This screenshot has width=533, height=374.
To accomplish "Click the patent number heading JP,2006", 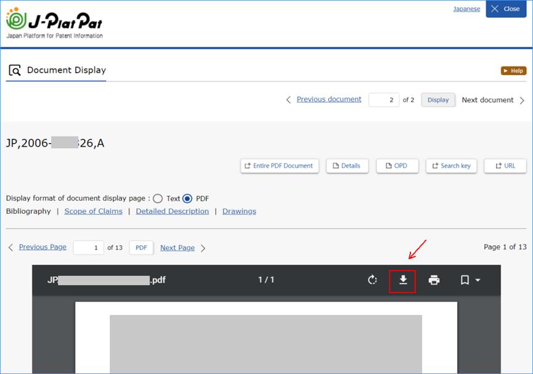I will [x=55, y=143].
